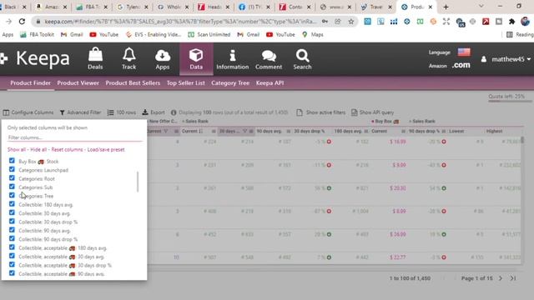Open the Apps cloud download icon
The width and height of the screenshot is (534, 300).
click(x=163, y=55)
